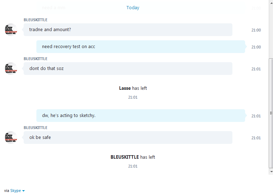Select the 'dw, he's acting to sketchy.' message
The height and width of the screenshot is (193, 273).
[x=141, y=116]
